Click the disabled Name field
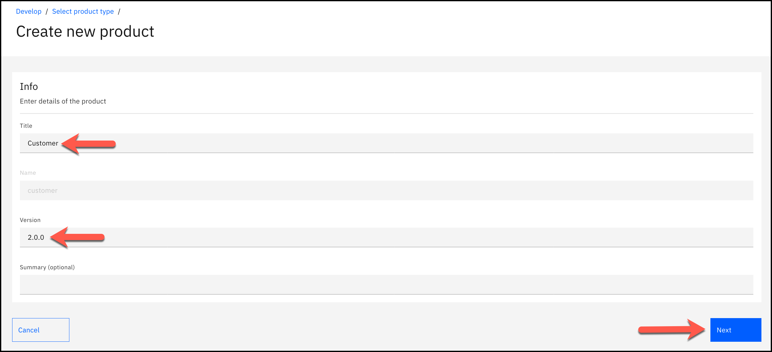The height and width of the screenshot is (352, 772). point(386,190)
